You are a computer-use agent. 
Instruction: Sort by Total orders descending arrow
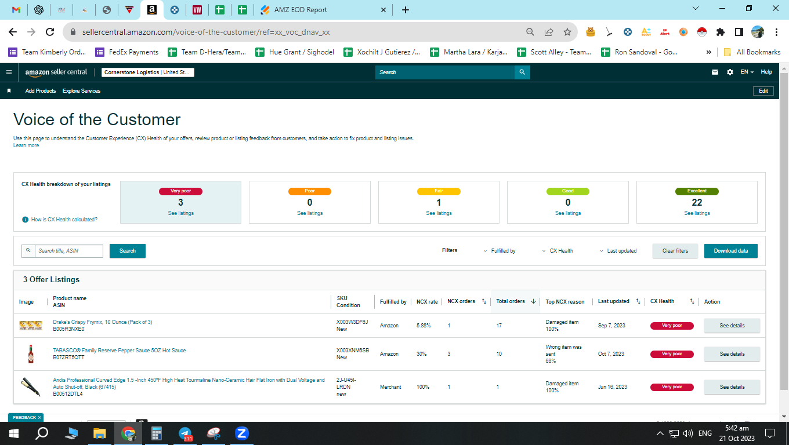tap(533, 301)
